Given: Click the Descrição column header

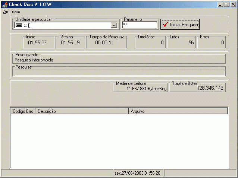Looking at the screenshot, I should tap(82, 111).
